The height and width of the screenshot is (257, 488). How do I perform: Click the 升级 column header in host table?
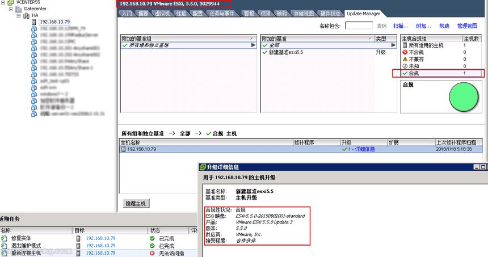pyautogui.click(x=364, y=142)
